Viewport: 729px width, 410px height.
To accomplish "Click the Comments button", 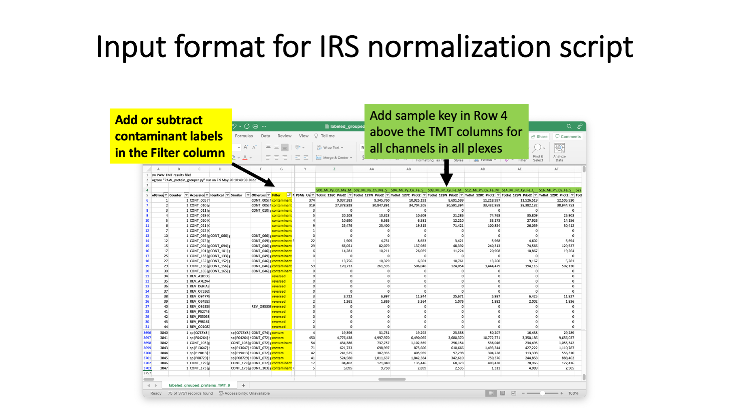I will pos(568,136).
